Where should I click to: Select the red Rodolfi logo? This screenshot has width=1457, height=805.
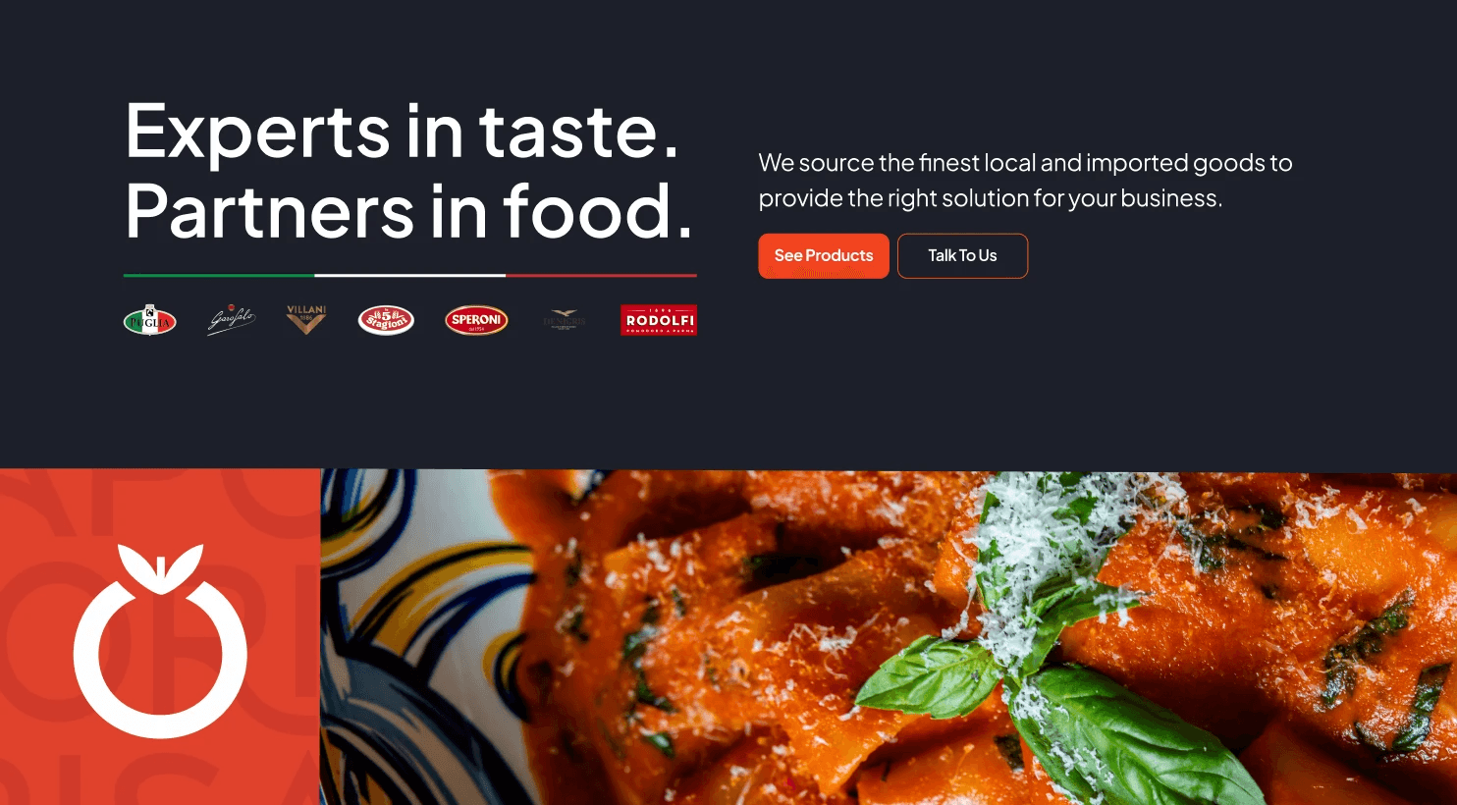(x=659, y=320)
